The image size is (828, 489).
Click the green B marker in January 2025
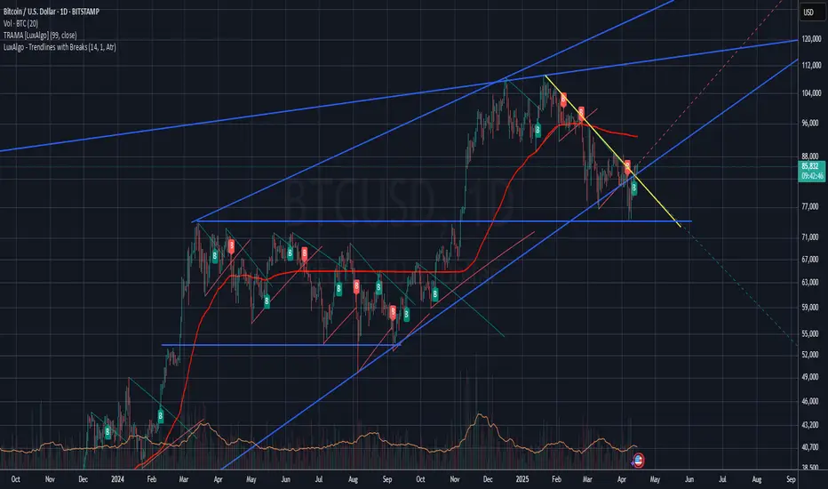point(537,130)
